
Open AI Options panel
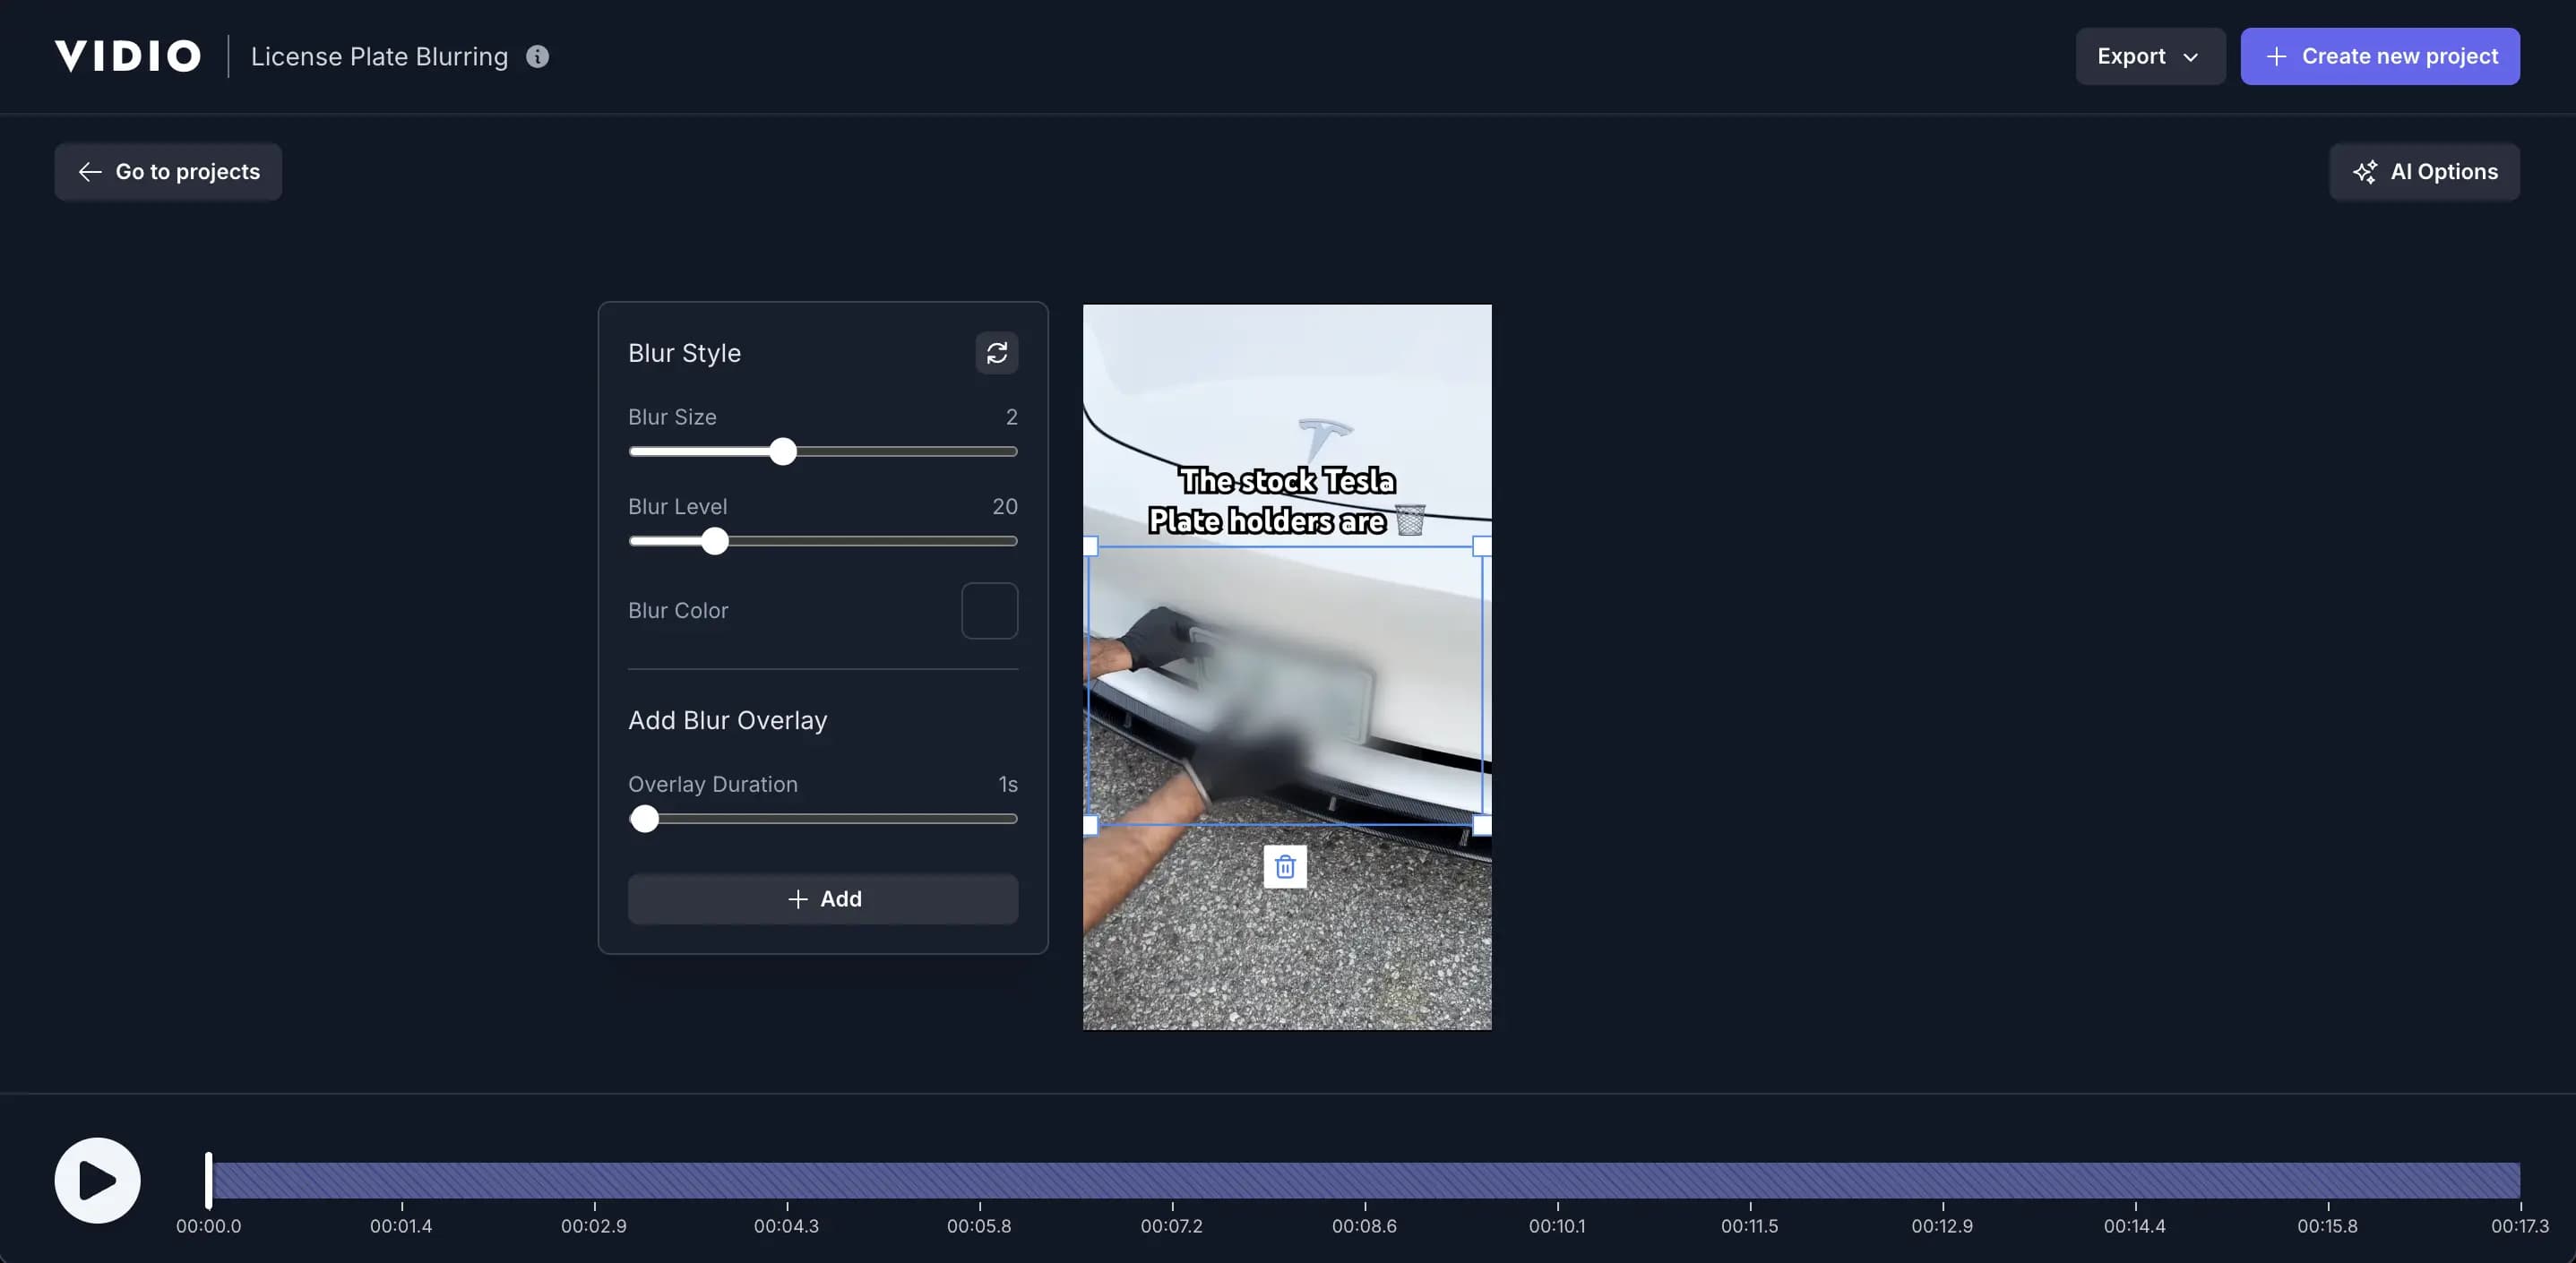pos(2424,171)
